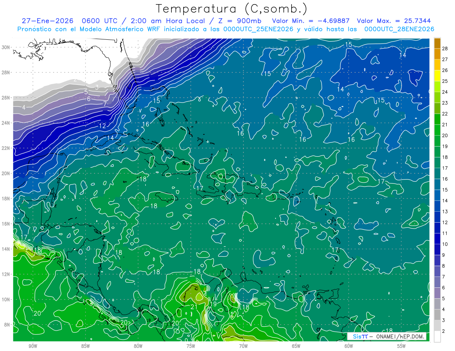Click the longitude axis label "55W"
The image size is (455, 351).
pyautogui.click(x=402, y=346)
